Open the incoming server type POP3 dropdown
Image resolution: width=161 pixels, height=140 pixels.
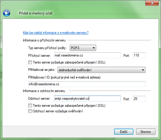click(x=83, y=48)
